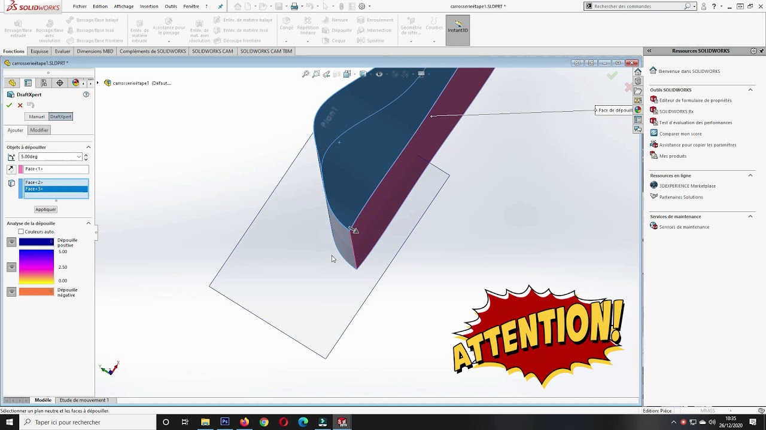Click the Dépouille négative orange color swatch
This screenshot has height=430, width=766.
pos(37,291)
